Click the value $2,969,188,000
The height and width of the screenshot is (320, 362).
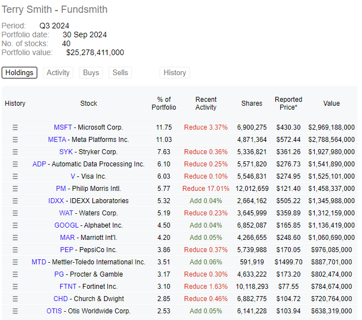click(331, 127)
